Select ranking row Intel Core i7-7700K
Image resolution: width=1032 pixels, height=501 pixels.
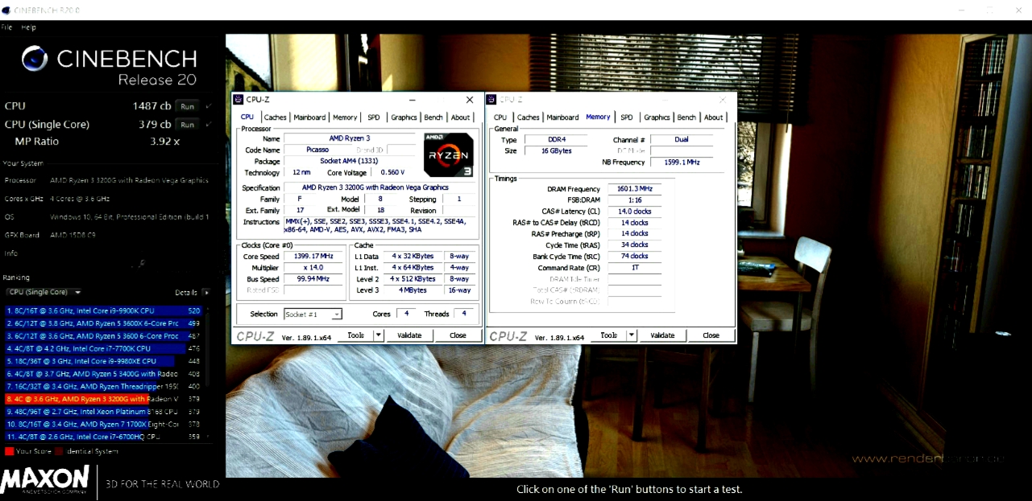[x=103, y=348]
